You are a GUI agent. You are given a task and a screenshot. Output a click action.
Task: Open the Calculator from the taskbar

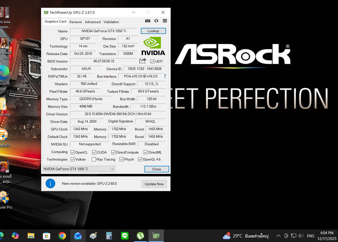coord(109,236)
